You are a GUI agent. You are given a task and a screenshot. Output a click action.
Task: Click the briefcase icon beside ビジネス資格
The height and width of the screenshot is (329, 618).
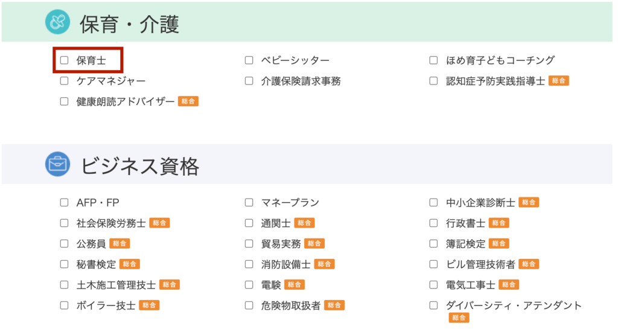click(57, 164)
